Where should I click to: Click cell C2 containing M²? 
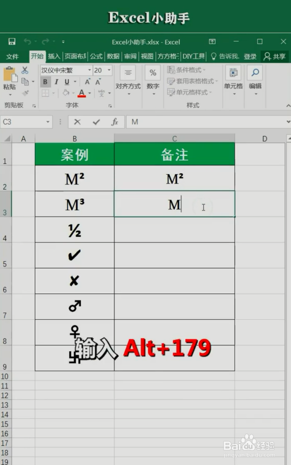(175, 178)
